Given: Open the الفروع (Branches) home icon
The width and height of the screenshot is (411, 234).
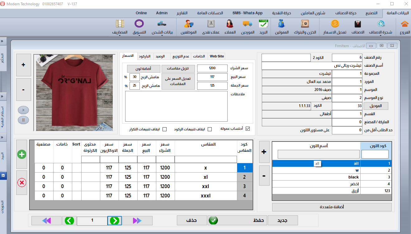Looking at the screenshot, I should pyautogui.click(x=404, y=24).
